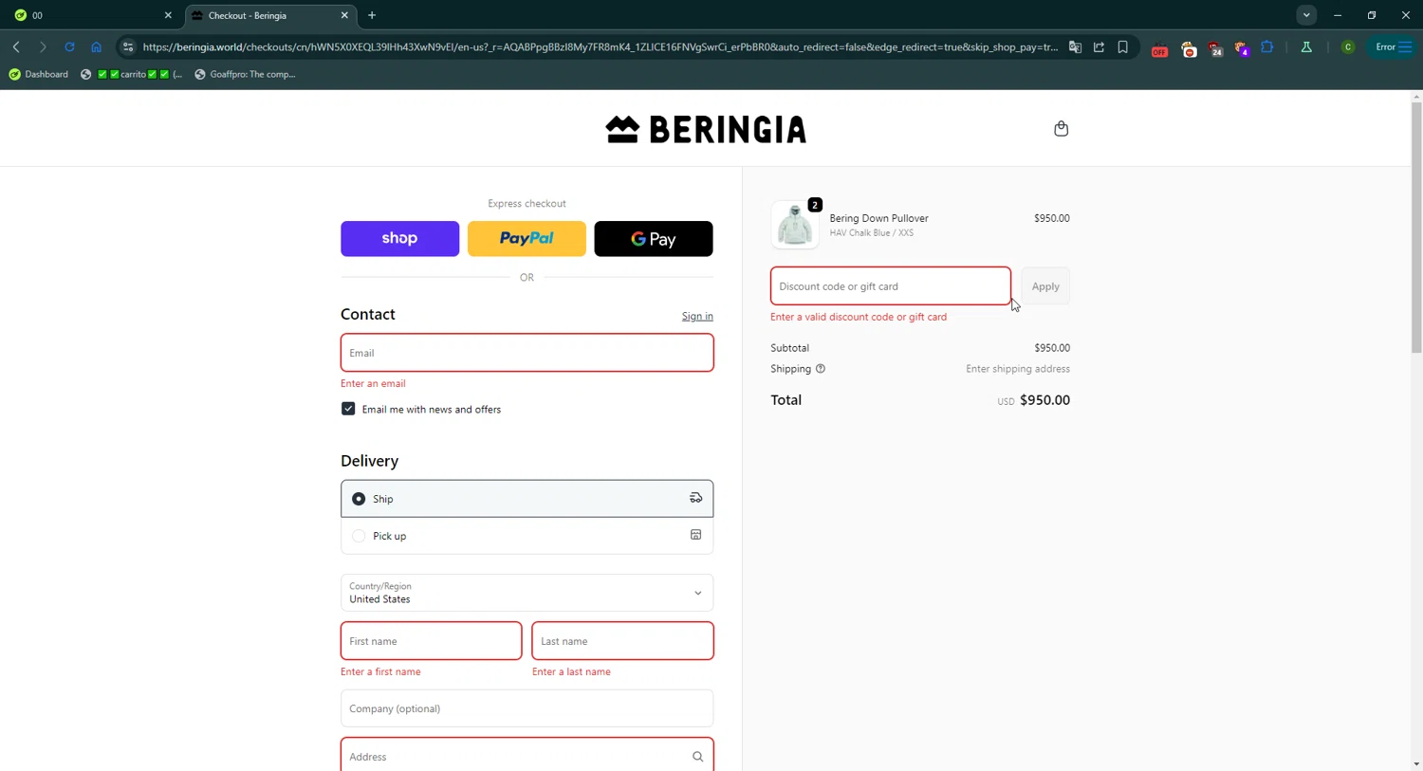Click the green flask labs icon
Image resolution: width=1423 pixels, height=771 pixels.
[x=1306, y=46]
